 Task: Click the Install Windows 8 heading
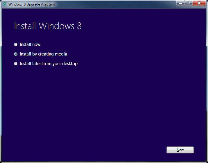pyautogui.click(x=48, y=26)
